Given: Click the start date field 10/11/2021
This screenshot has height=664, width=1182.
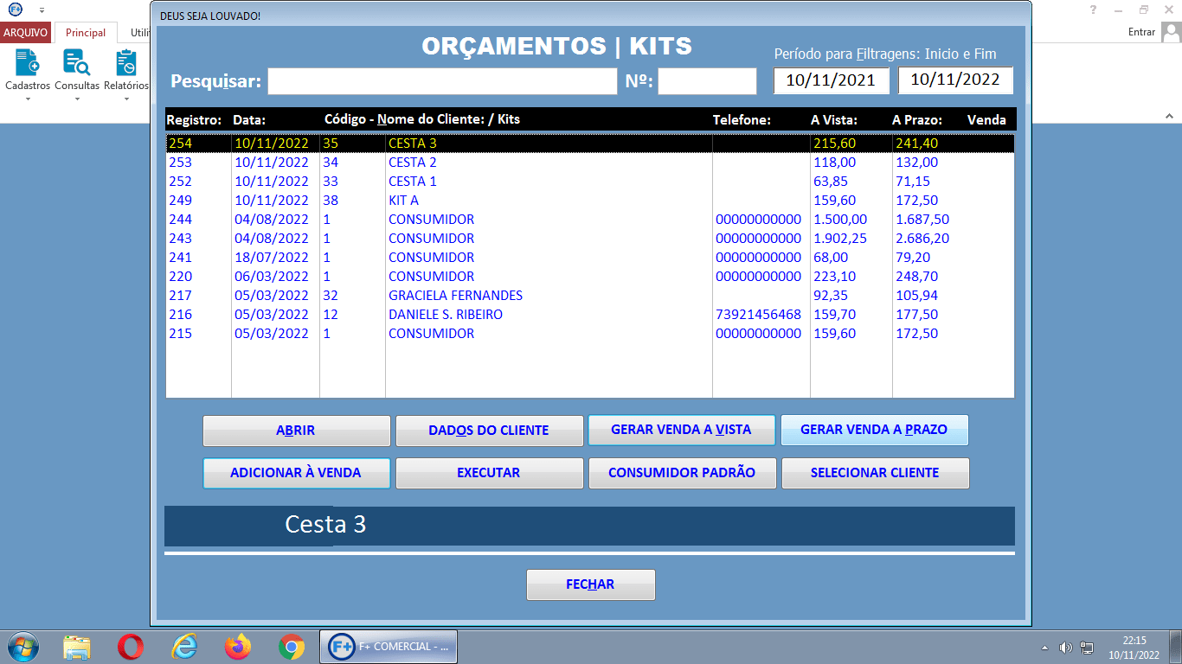Looking at the screenshot, I should (x=831, y=80).
